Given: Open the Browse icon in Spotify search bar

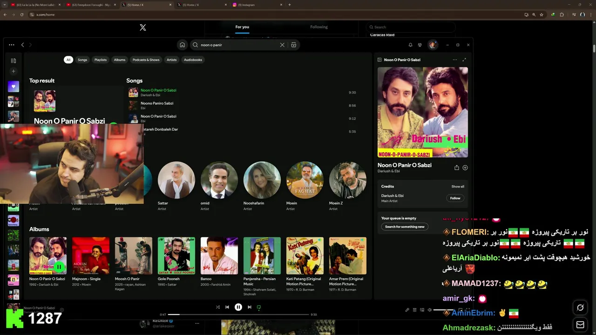Looking at the screenshot, I should [x=293, y=45].
